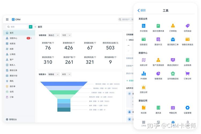Screen dimensions: 201x134
Task: Select 报价单 in the sidebar
Action: point(19,86)
